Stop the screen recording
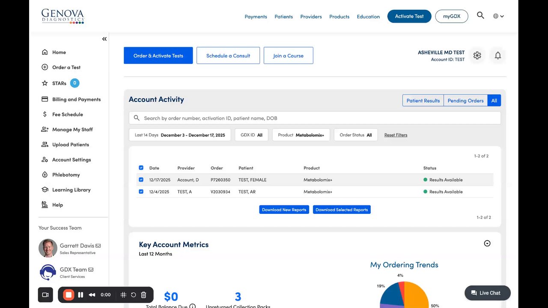The image size is (548, 308). tap(68, 295)
